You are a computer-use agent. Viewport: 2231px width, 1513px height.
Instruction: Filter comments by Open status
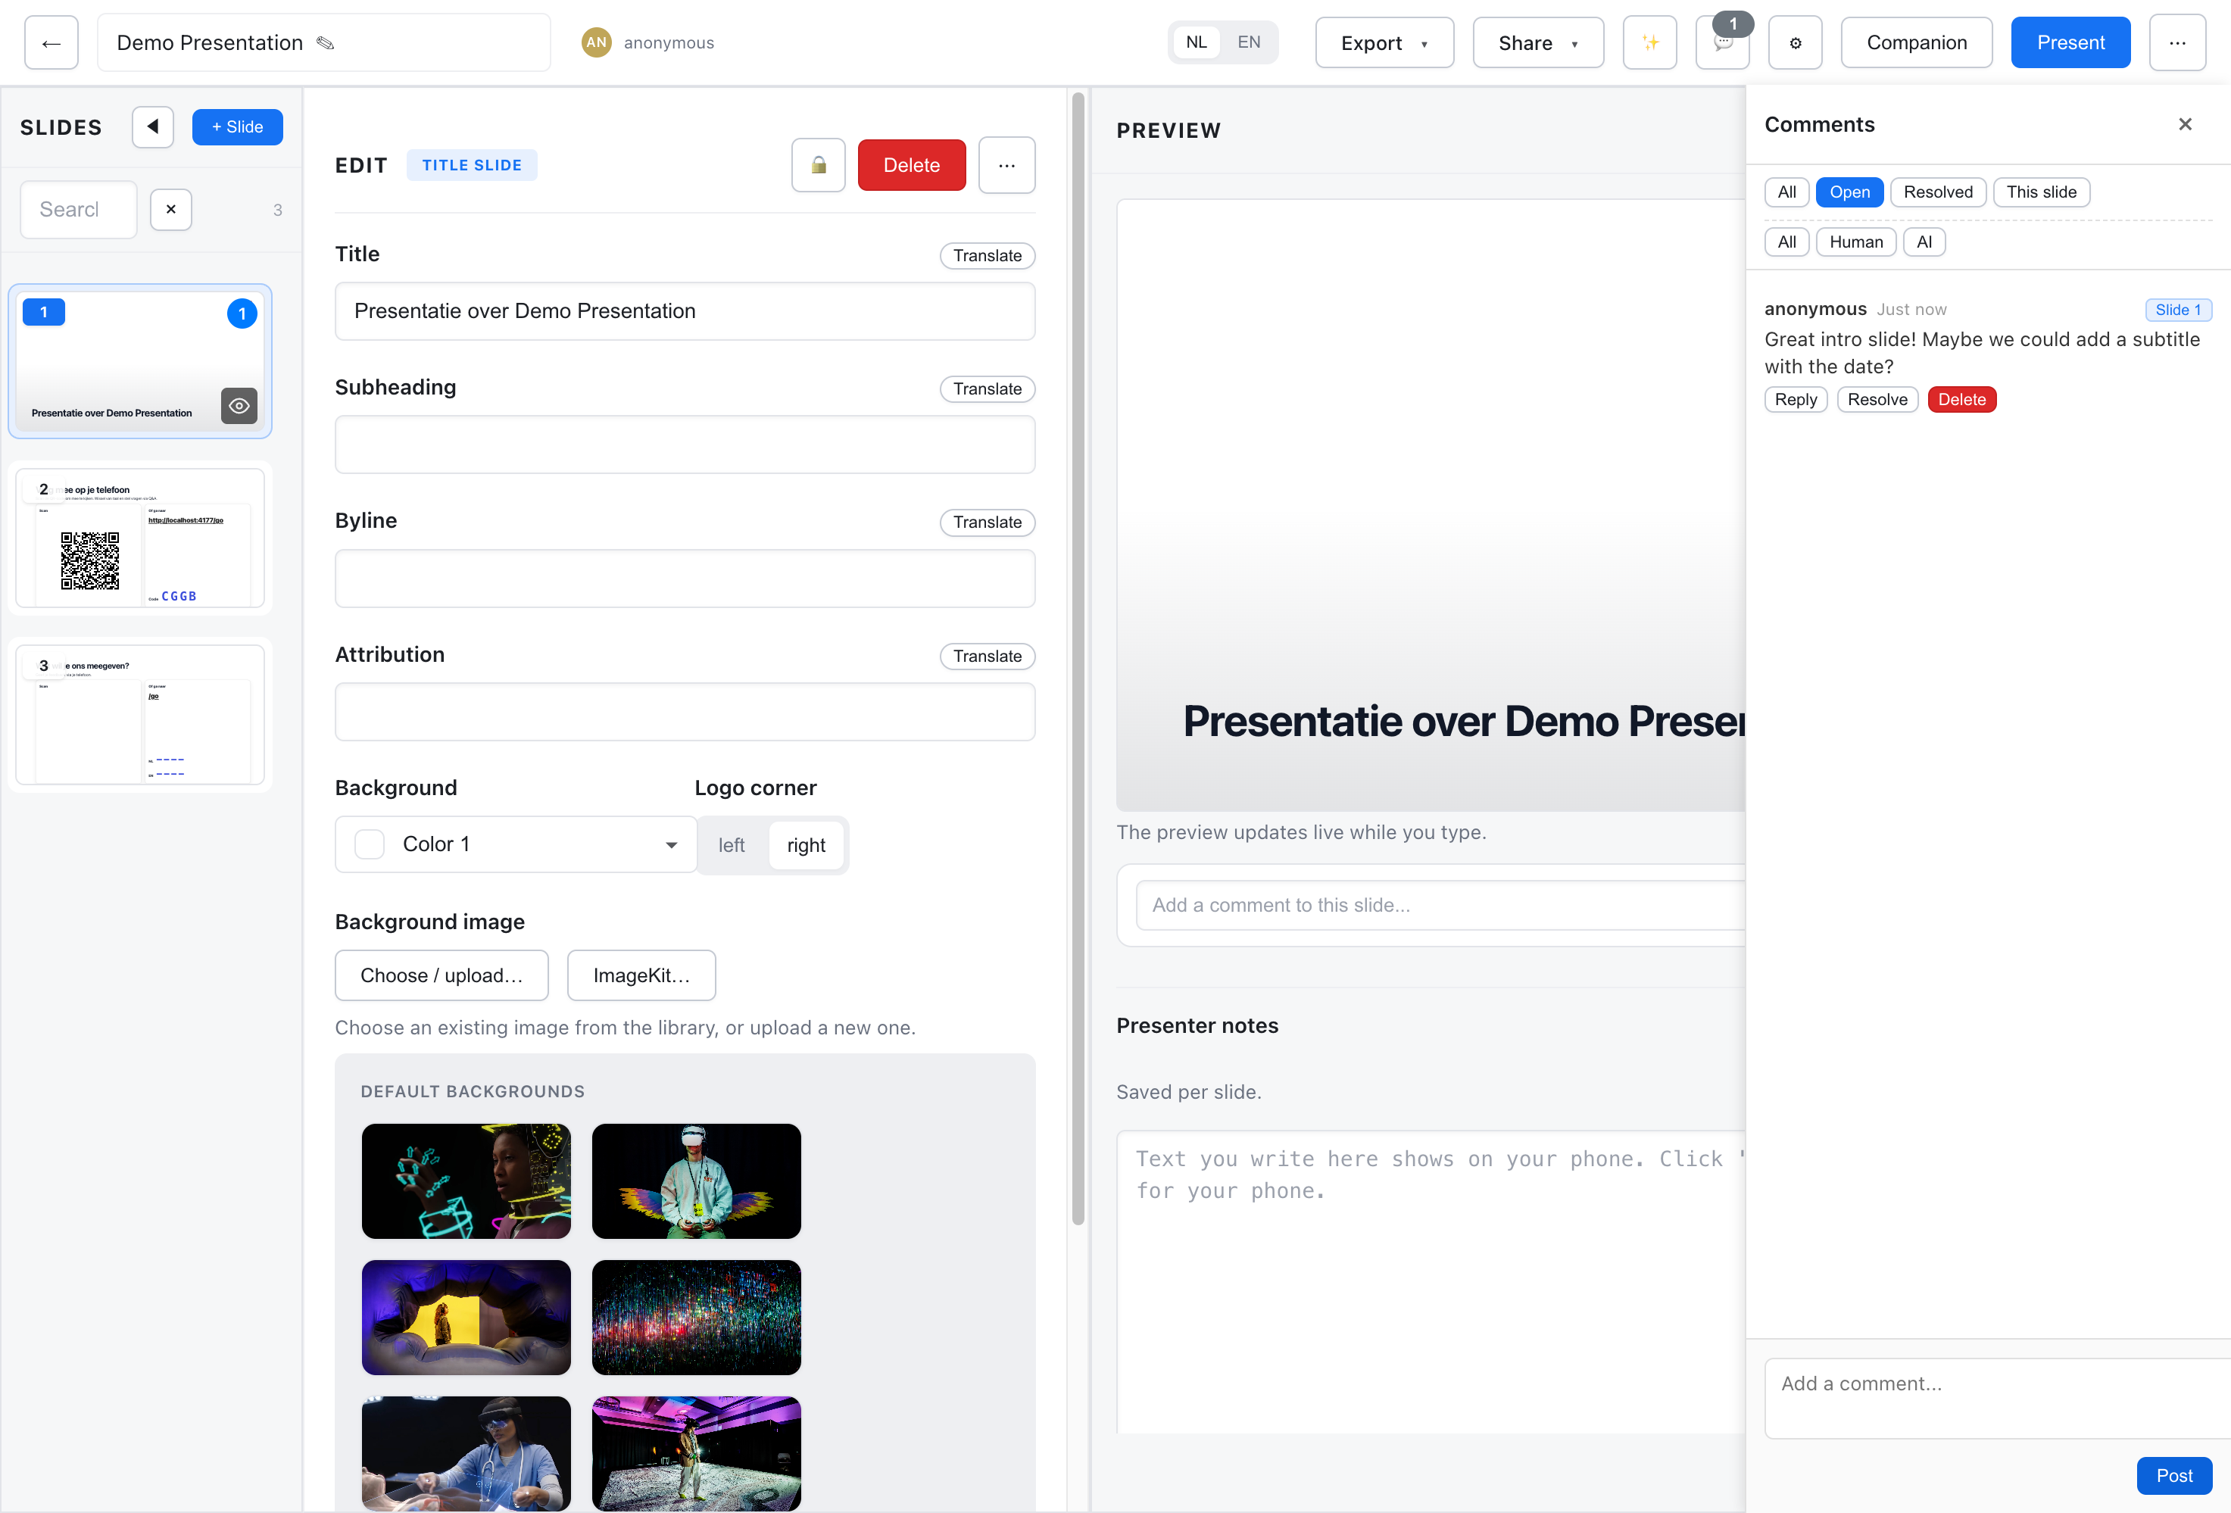(1849, 192)
